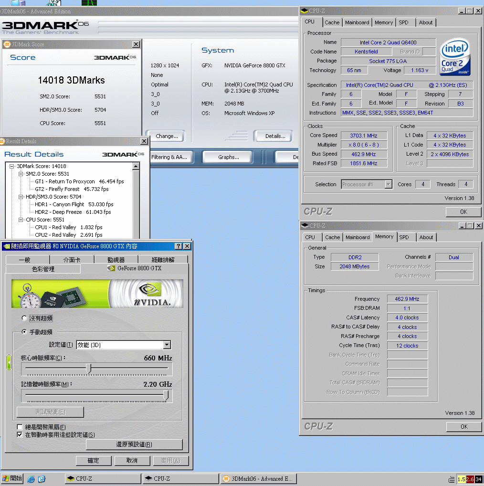Switch to Mainboard tab in top CPU-Z window
The image size is (484, 486).
tap(357, 22)
